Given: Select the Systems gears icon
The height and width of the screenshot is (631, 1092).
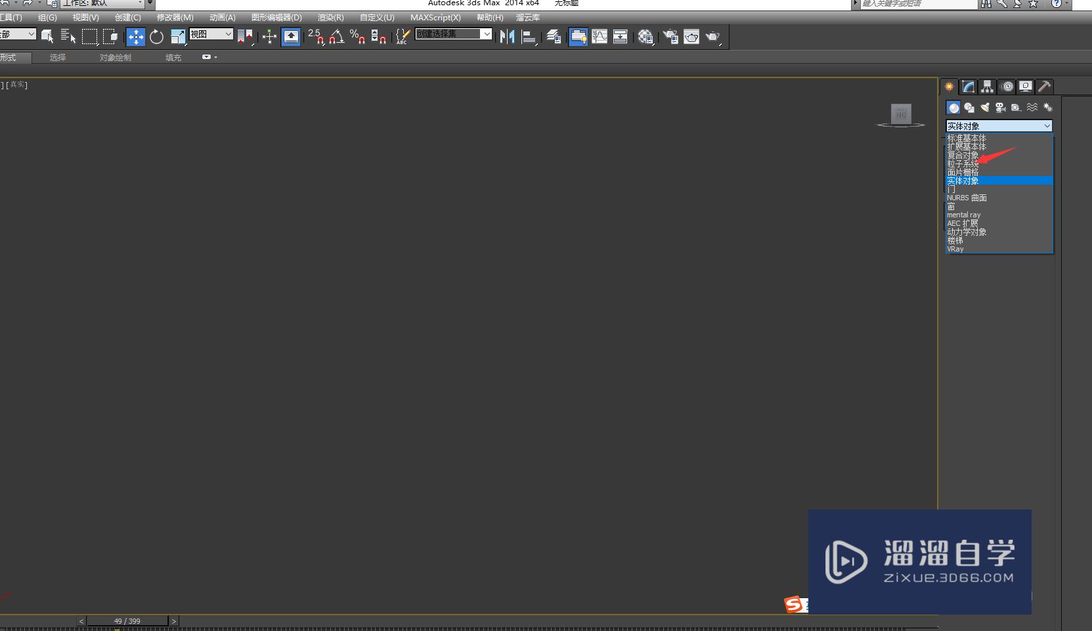Looking at the screenshot, I should click(x=1048, y=108).
